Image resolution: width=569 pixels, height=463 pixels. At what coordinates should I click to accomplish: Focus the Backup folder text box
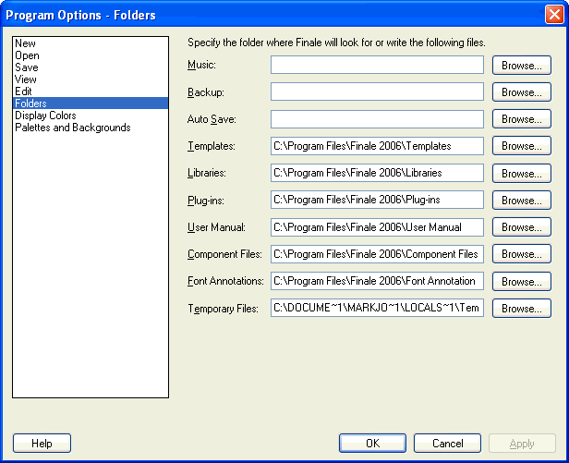pyautogui.click(x=377, y=92)
